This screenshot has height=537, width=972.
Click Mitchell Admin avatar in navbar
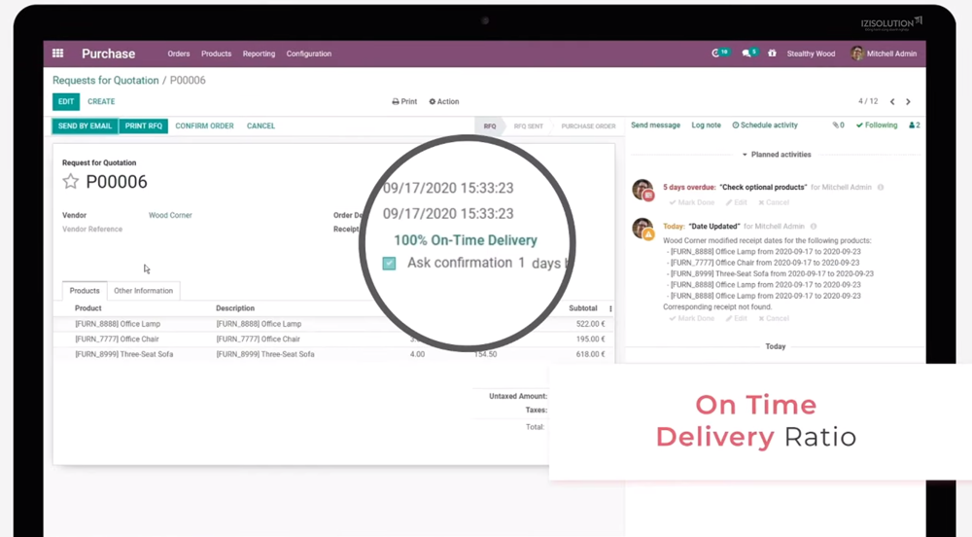[x=856, y=54]
